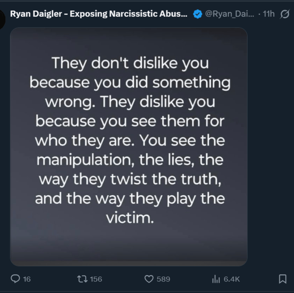Click the view count showing 6.4K
The height and width of the screenshot is (293, 294).
(x=232, y=279)
